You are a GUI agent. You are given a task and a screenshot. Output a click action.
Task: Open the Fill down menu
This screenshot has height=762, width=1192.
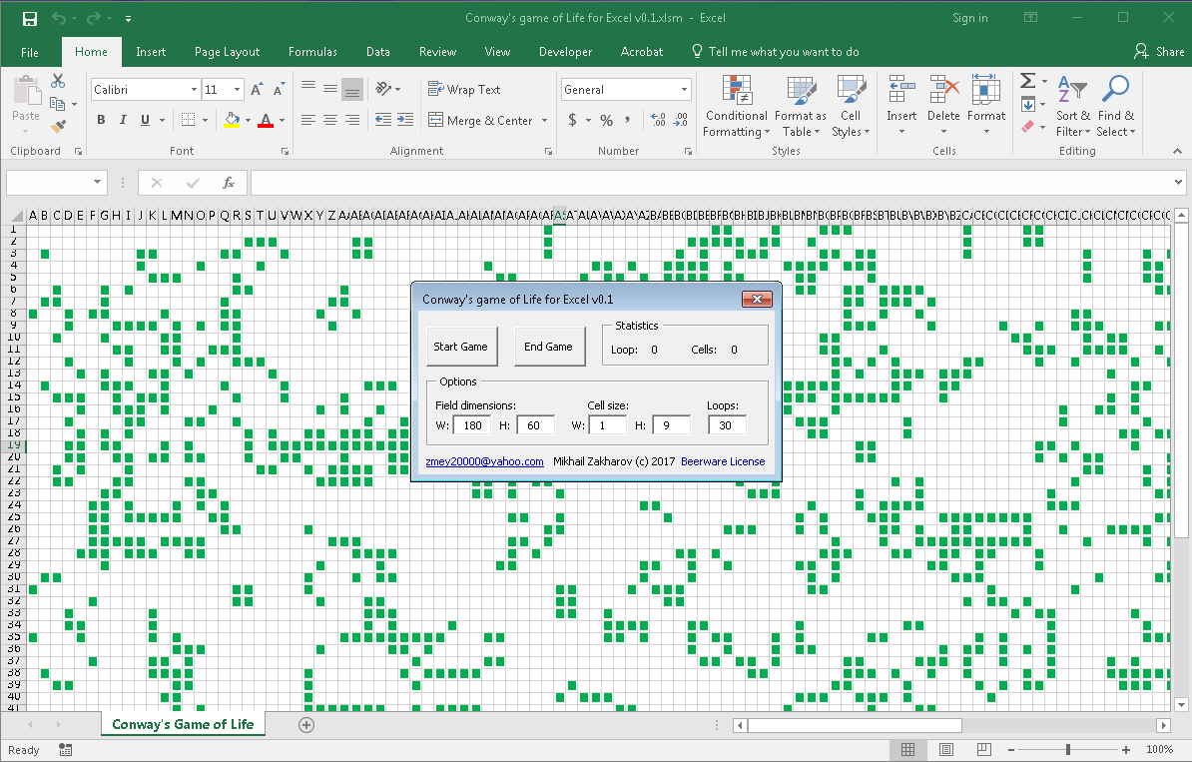coord(1034,104)
